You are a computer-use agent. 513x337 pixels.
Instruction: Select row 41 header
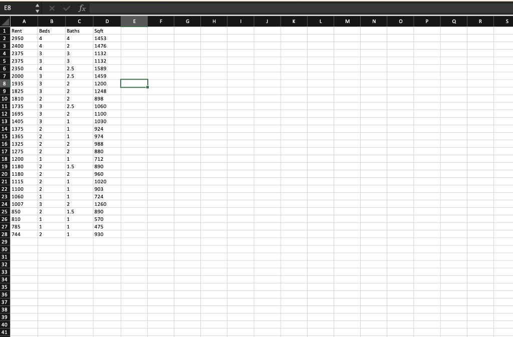click(x=5, y=332)
